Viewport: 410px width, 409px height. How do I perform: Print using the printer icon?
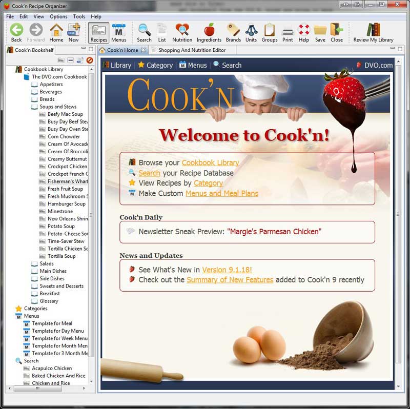[288, 33]
